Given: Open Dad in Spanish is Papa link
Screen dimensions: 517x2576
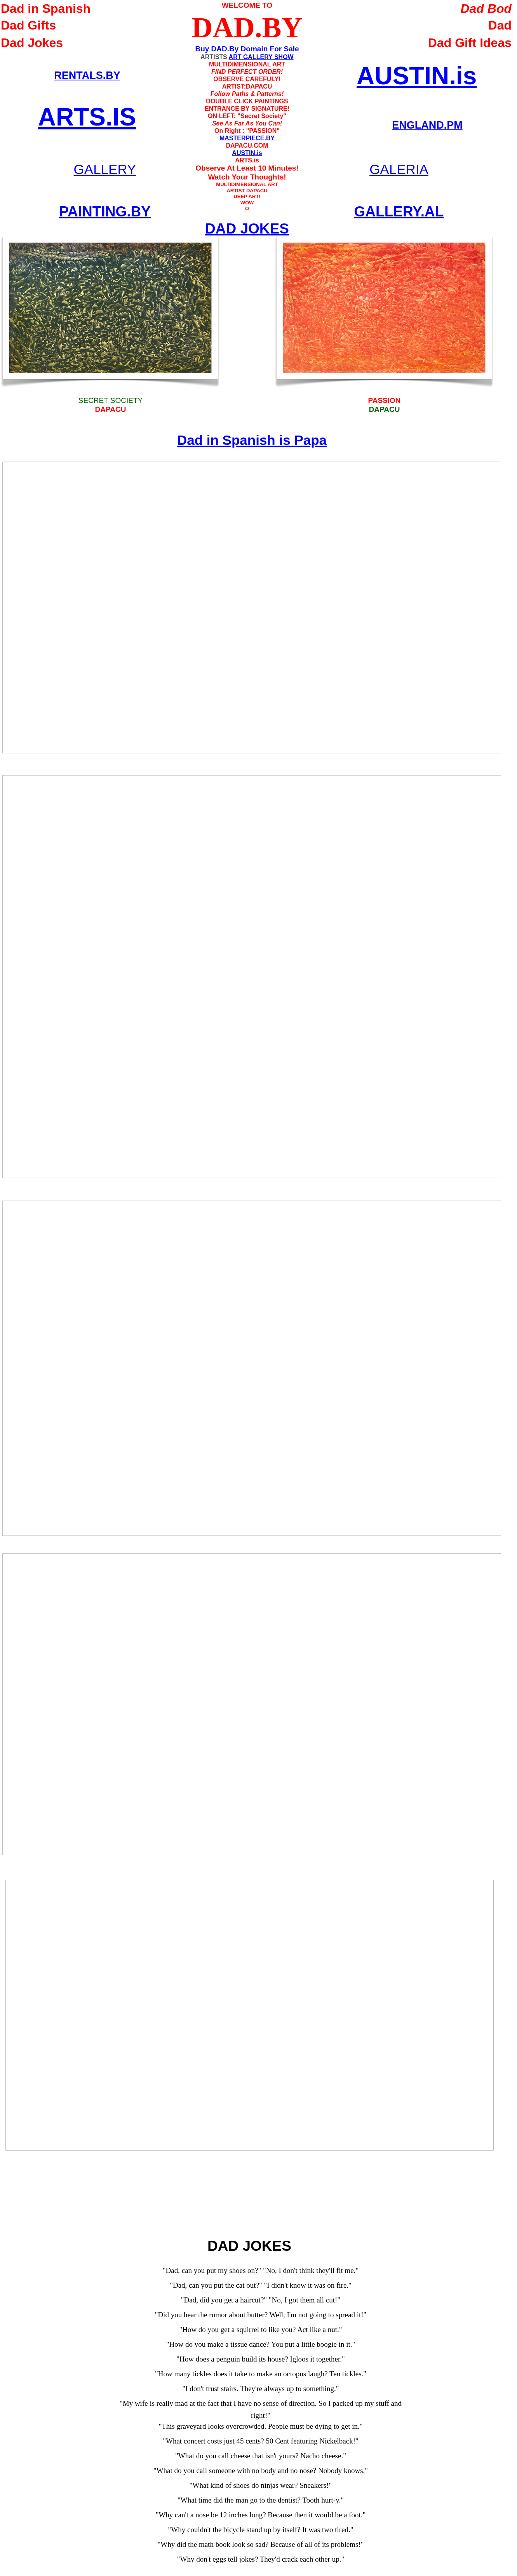Looking at the screenshot, I should pos(252,440).
